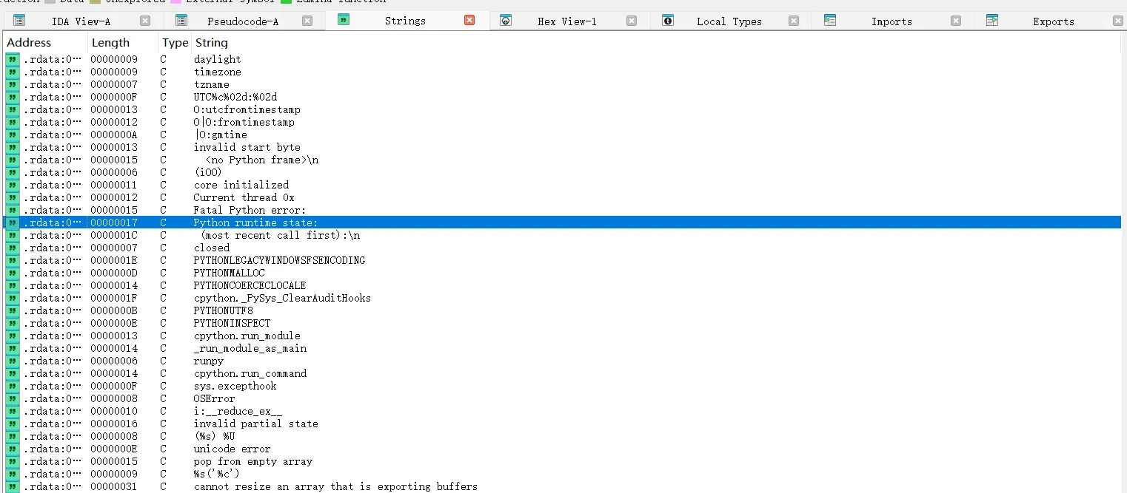Select the 'cpython.run_command' string

pyautogui.click(x=250, y=373)
